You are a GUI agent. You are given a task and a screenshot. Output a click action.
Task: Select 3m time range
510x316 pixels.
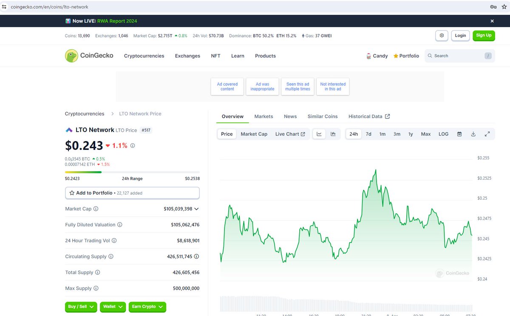pyautogui.click(x=397, y=134)
